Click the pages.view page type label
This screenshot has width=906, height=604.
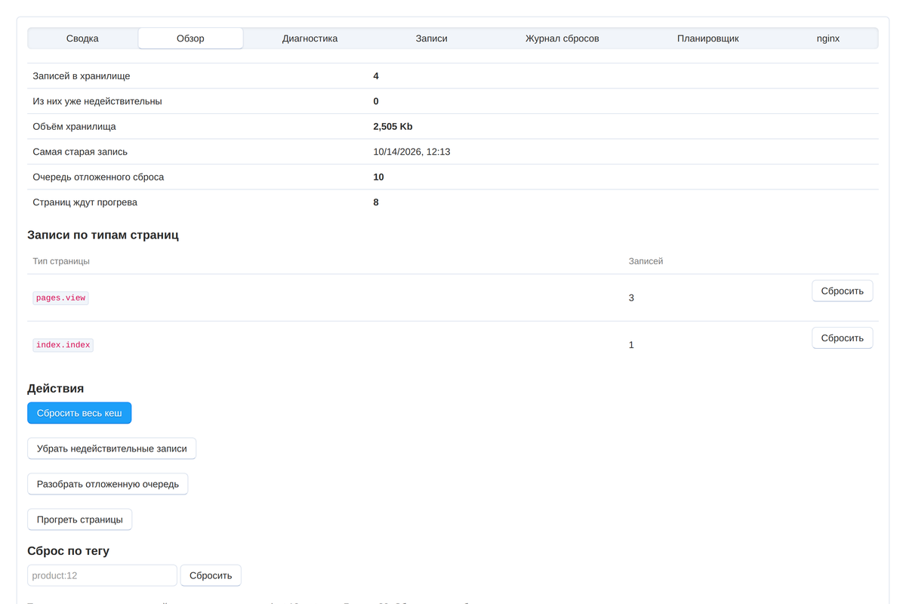(x=61, y=298)
